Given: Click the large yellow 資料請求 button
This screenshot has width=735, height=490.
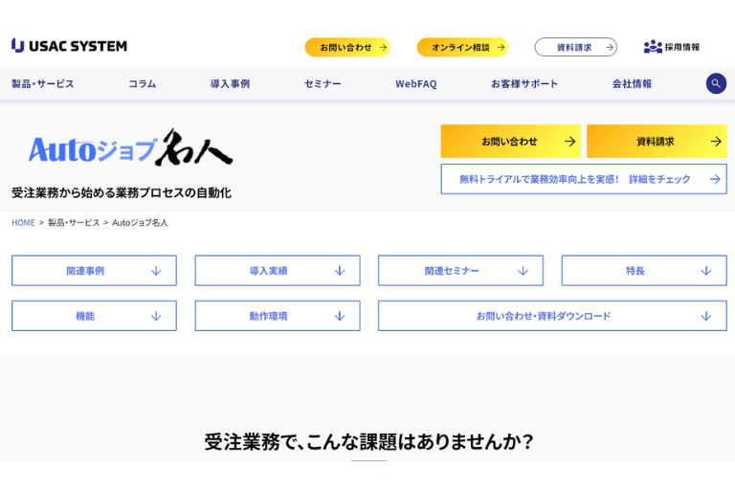Looking at the screenshot, I should pos(657,141).
